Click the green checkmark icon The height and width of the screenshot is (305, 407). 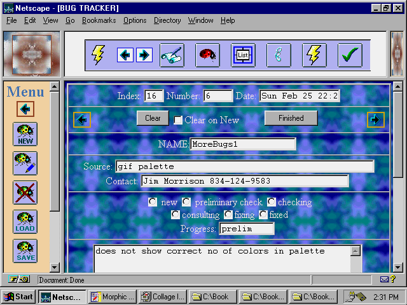click(350, 55)
